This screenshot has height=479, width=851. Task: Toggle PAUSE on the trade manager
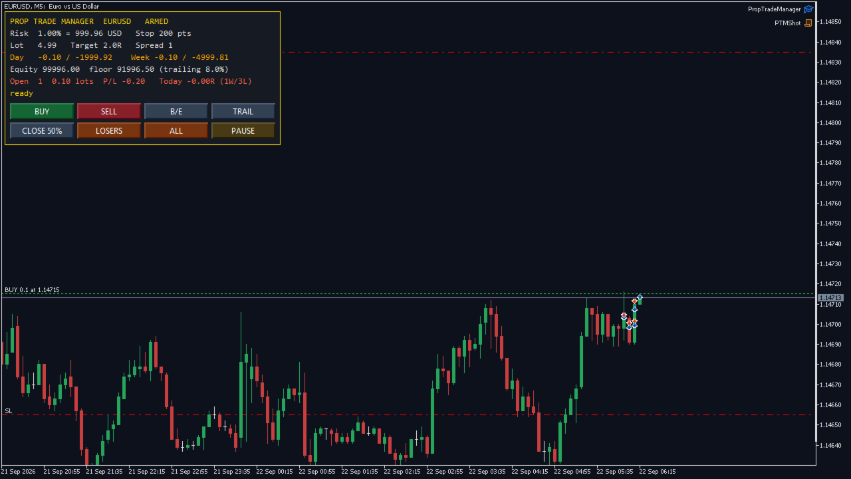[x=243, y=131]
